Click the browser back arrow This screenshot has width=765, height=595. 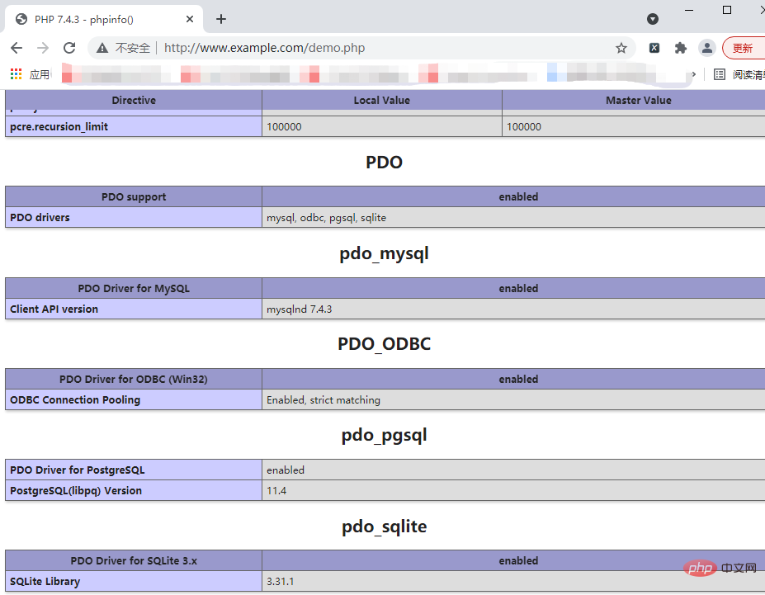pyautogui.click(x=17, y=48)
